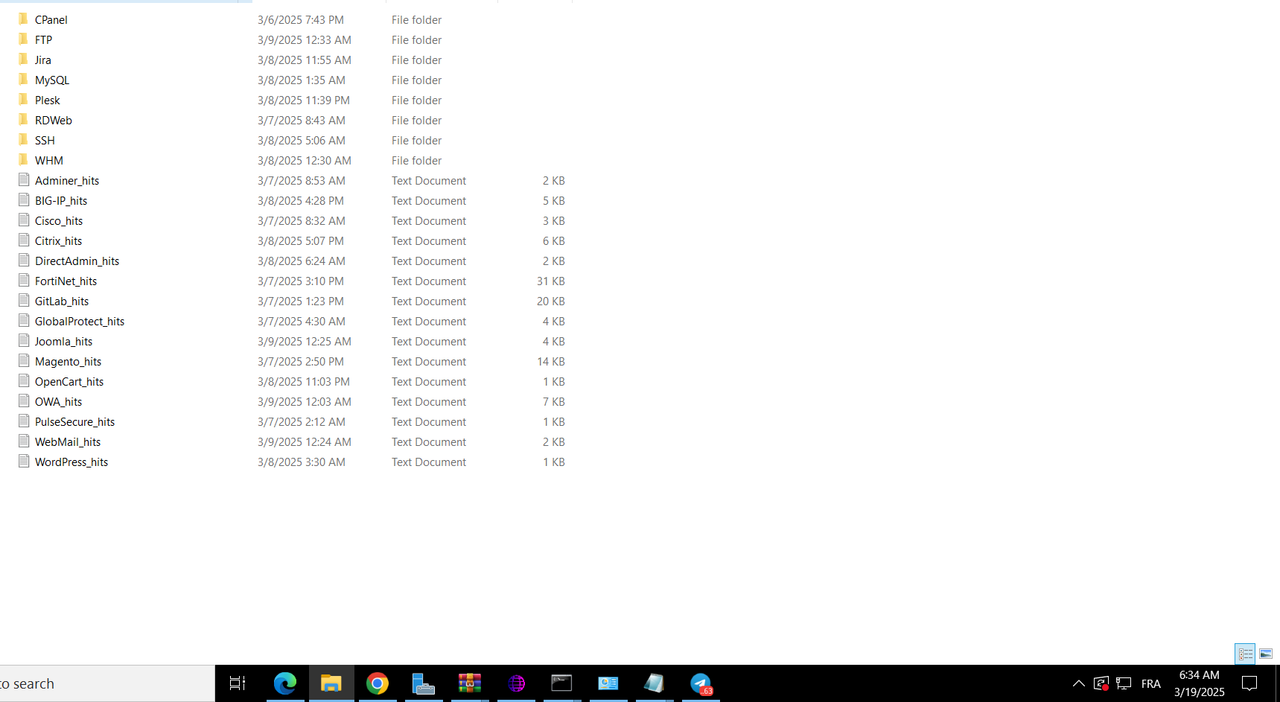Click the 31 KB size of FortiNet_hits
The width and height of the screenshot is (1280, 702).
point(551,281)
